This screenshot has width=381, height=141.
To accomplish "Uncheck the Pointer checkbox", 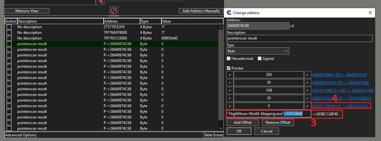I will coord(229,68).
